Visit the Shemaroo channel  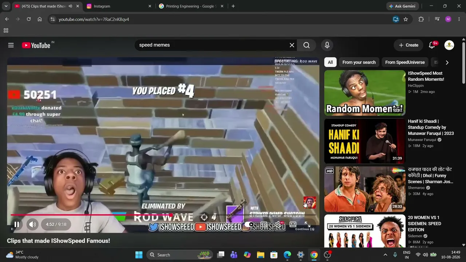tap(416, 188)
